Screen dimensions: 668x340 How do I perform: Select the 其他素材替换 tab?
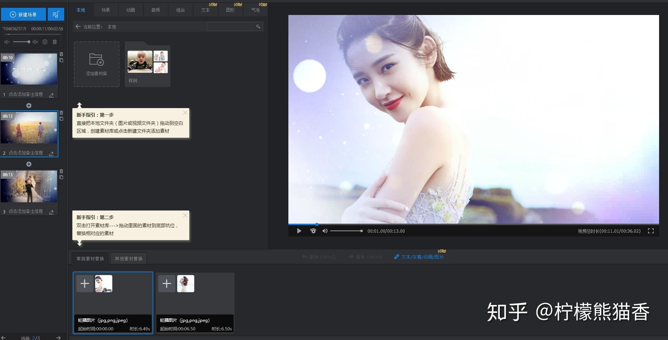coord(129,259)
